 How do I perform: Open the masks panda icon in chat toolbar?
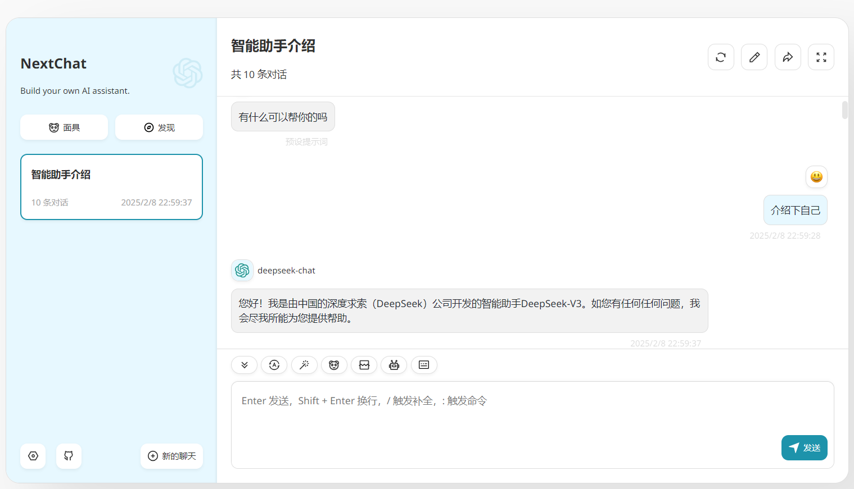click(x=334, y=365)
